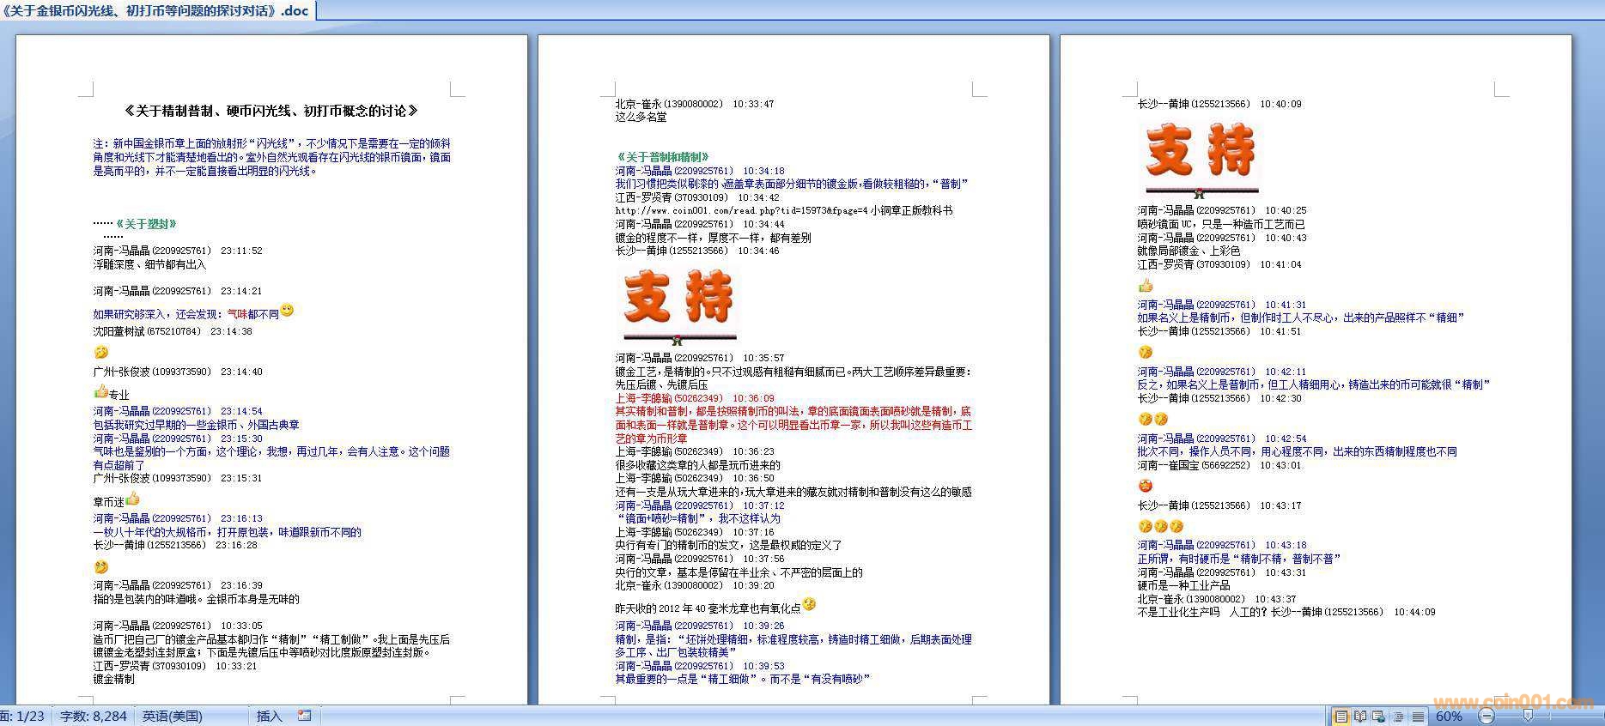The height and width of the screenshot is (726, 1605).
Task: Switch to Print Layout view
Action: 1341,717
